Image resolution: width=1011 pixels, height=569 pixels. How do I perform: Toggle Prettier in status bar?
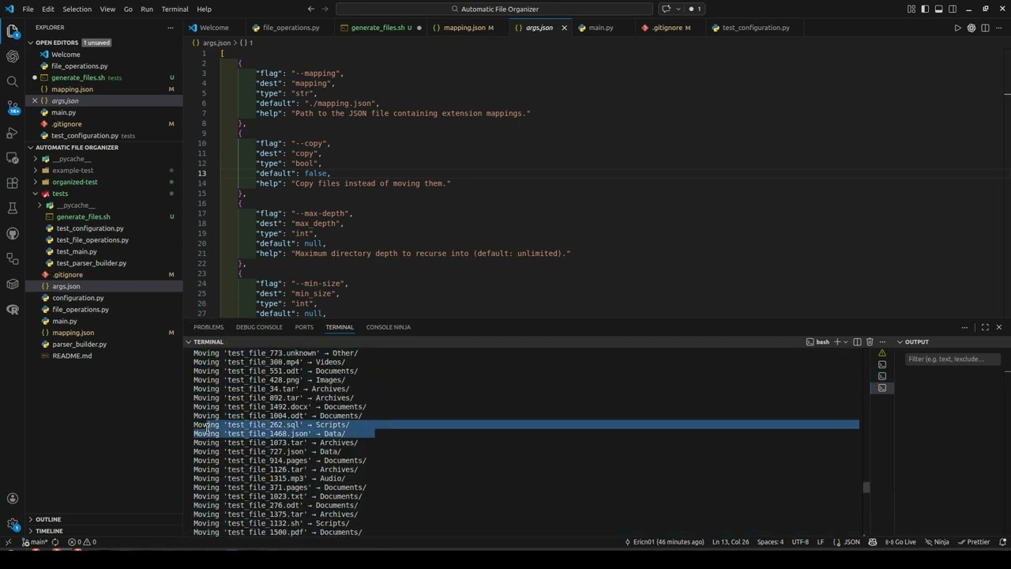[973, 542]
